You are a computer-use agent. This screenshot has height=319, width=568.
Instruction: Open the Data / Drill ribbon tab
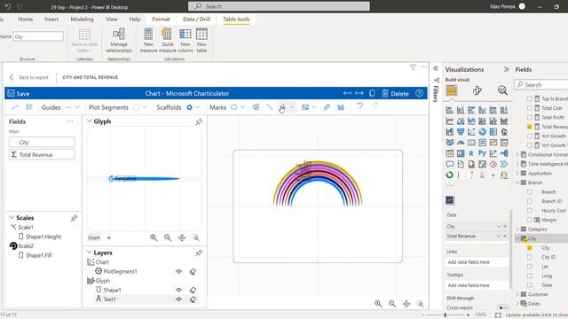click(x=196, y=19)
